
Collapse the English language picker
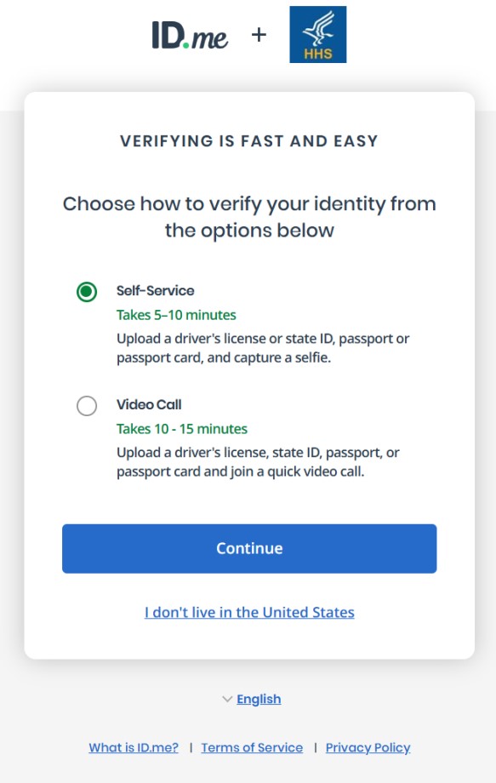click(259, 699)
